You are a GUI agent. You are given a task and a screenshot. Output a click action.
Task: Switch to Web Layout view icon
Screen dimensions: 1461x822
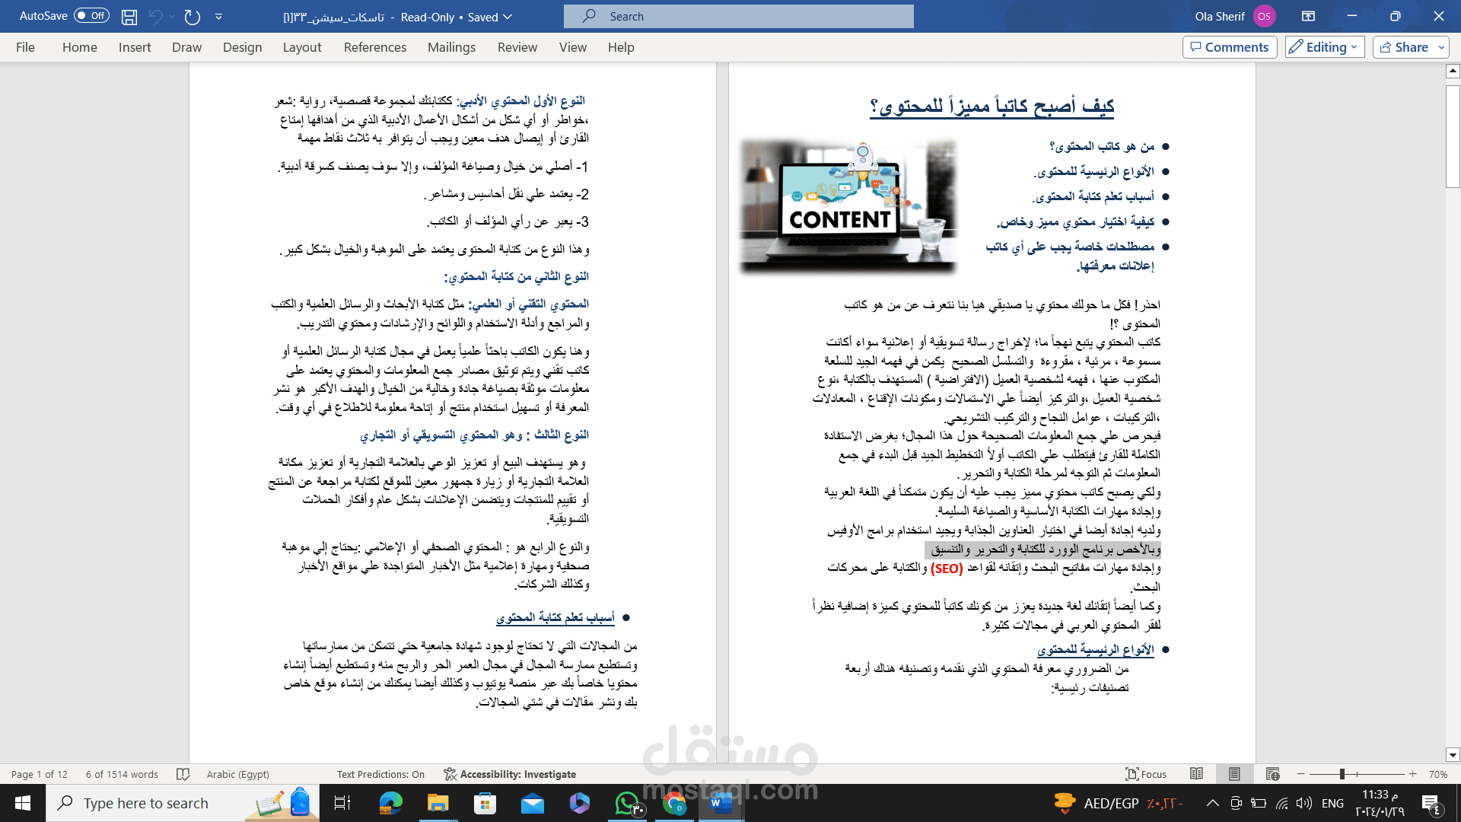[x=1272, y=774]
